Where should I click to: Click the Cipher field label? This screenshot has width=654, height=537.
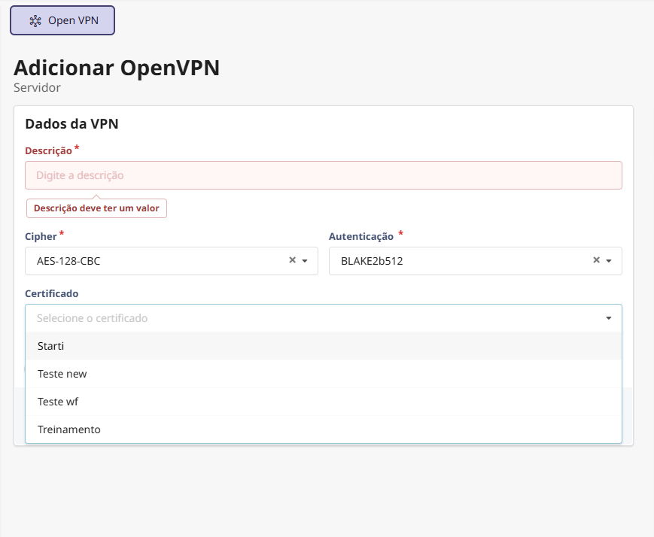click(41, 236)
